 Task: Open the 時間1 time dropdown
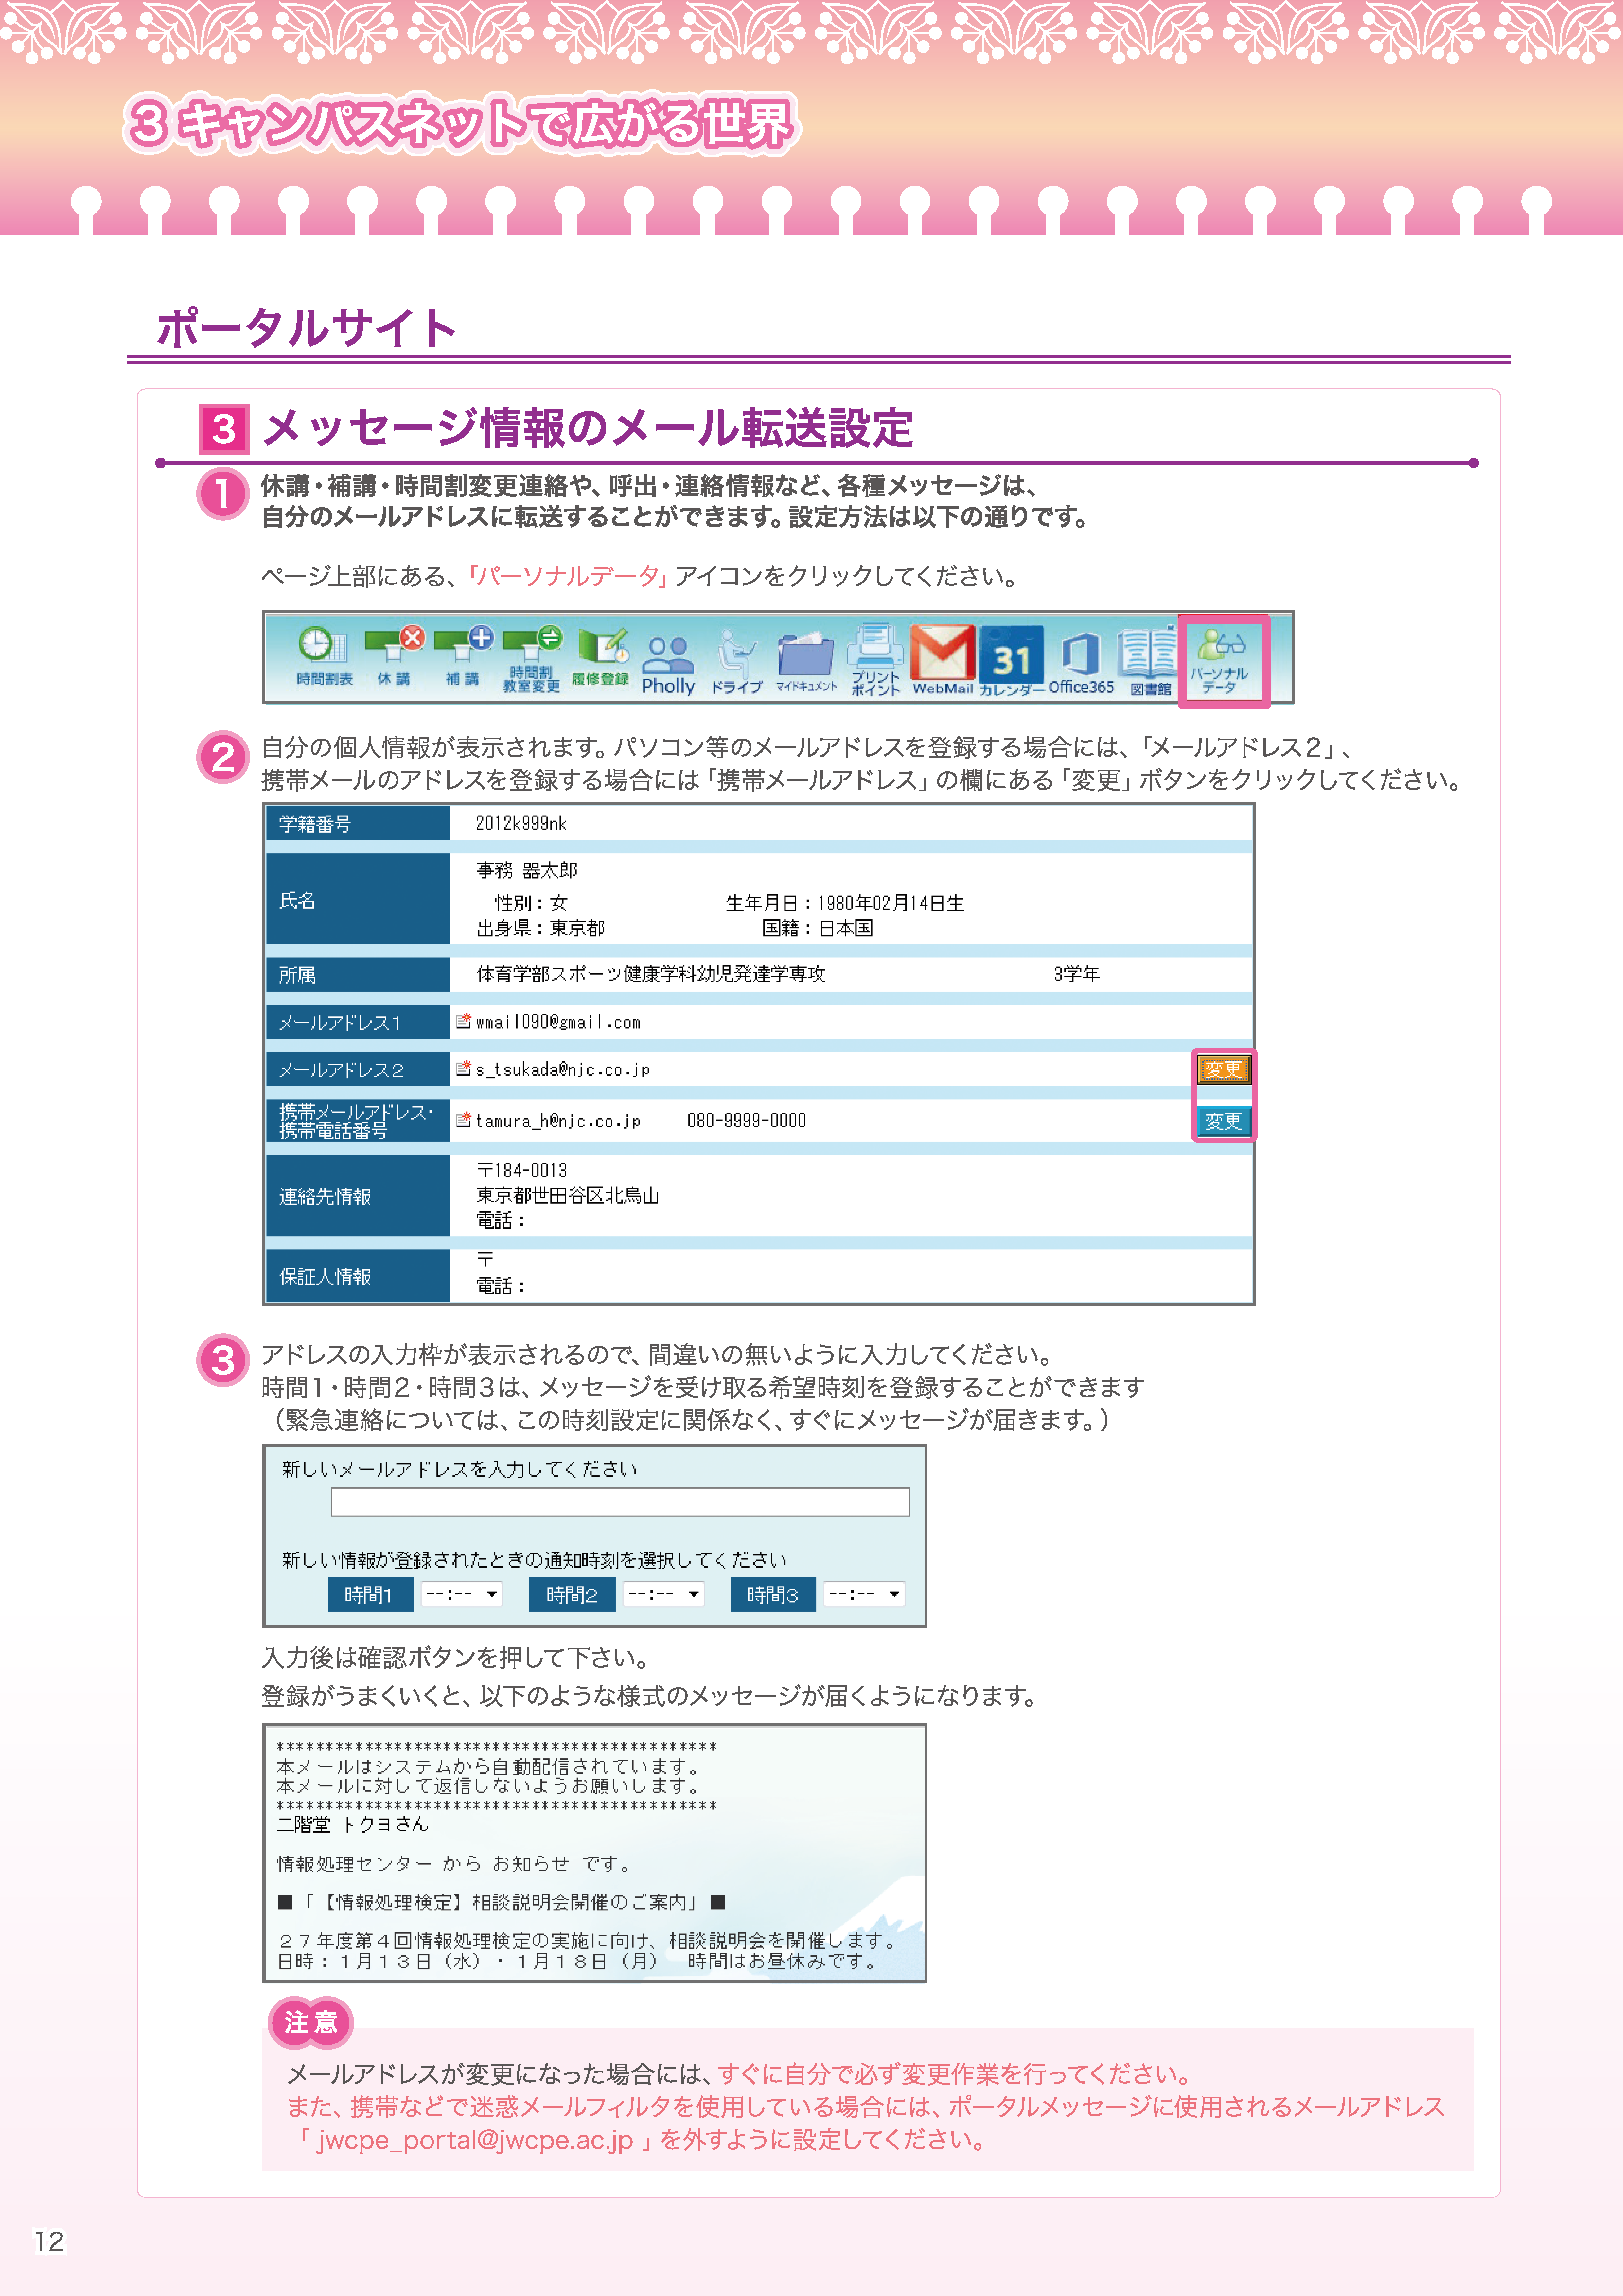point(461,1594)
